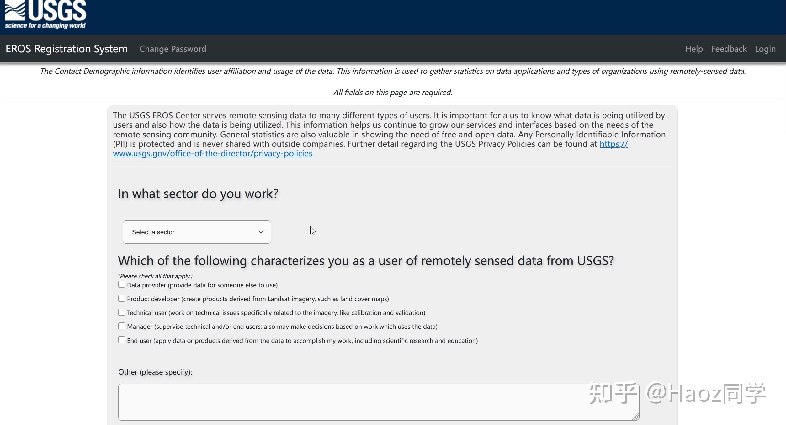Viewport: 786px width, 425px height.
Task: Click the https:// link portion
Action: (x=613, y=144)
